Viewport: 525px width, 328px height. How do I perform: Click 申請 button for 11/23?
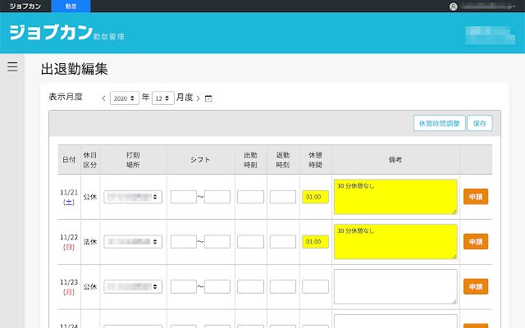point(476,286)
